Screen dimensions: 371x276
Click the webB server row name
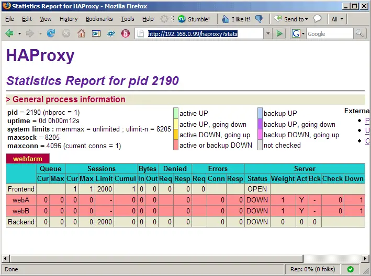click(21, 211)
